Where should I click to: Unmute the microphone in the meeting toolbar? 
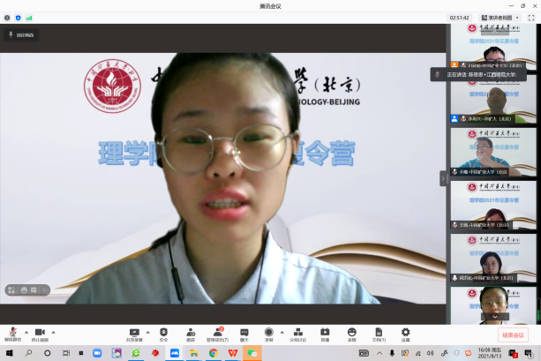click(x=12, y=333)
